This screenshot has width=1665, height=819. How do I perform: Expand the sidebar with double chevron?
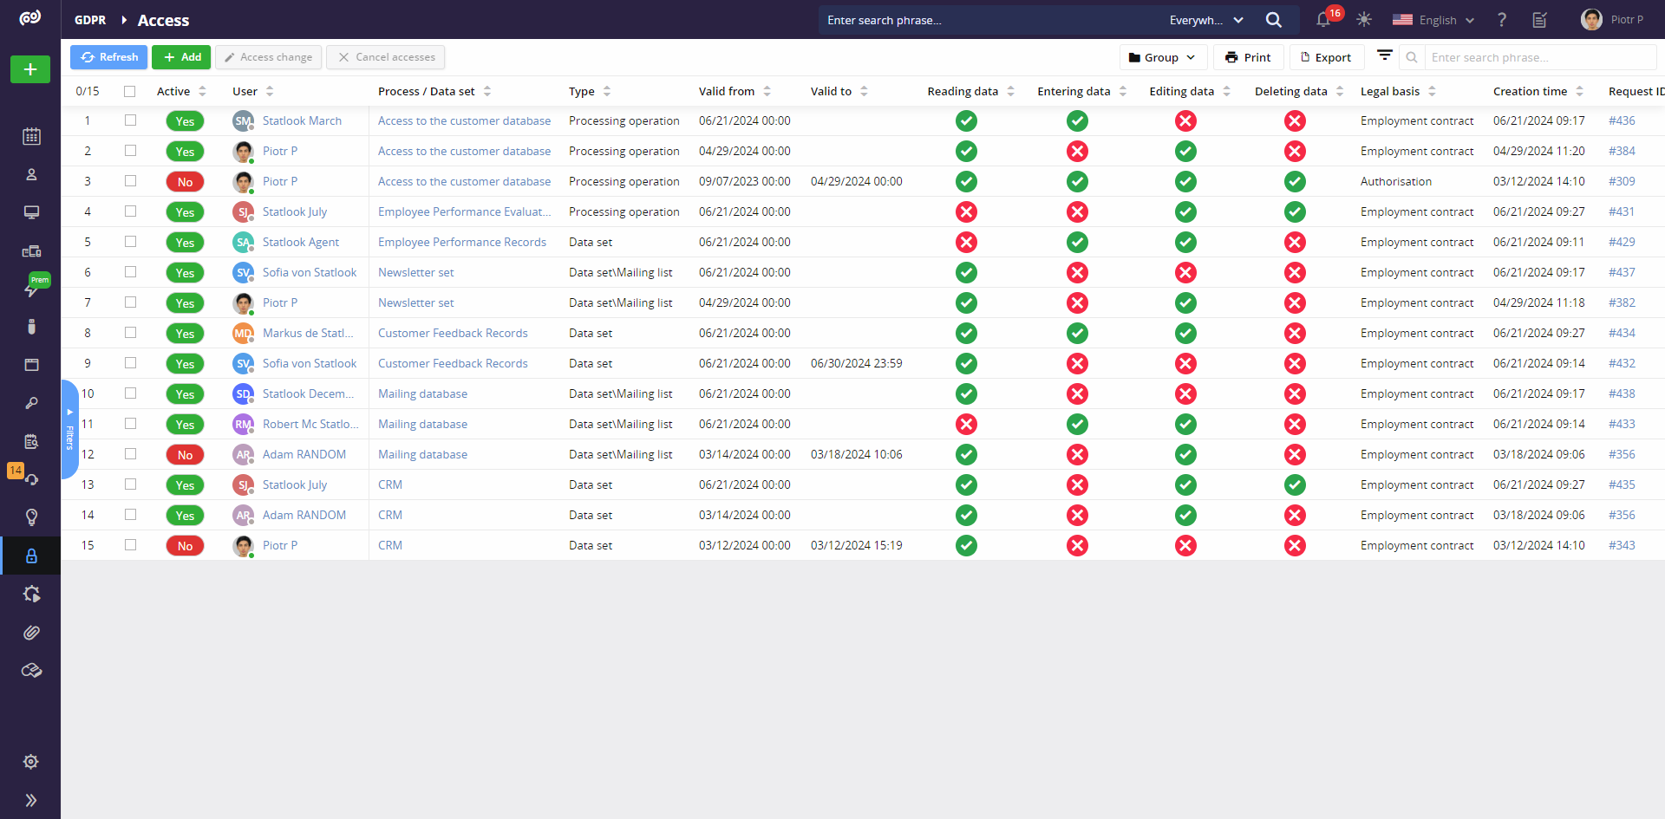[x=31, y=800]
